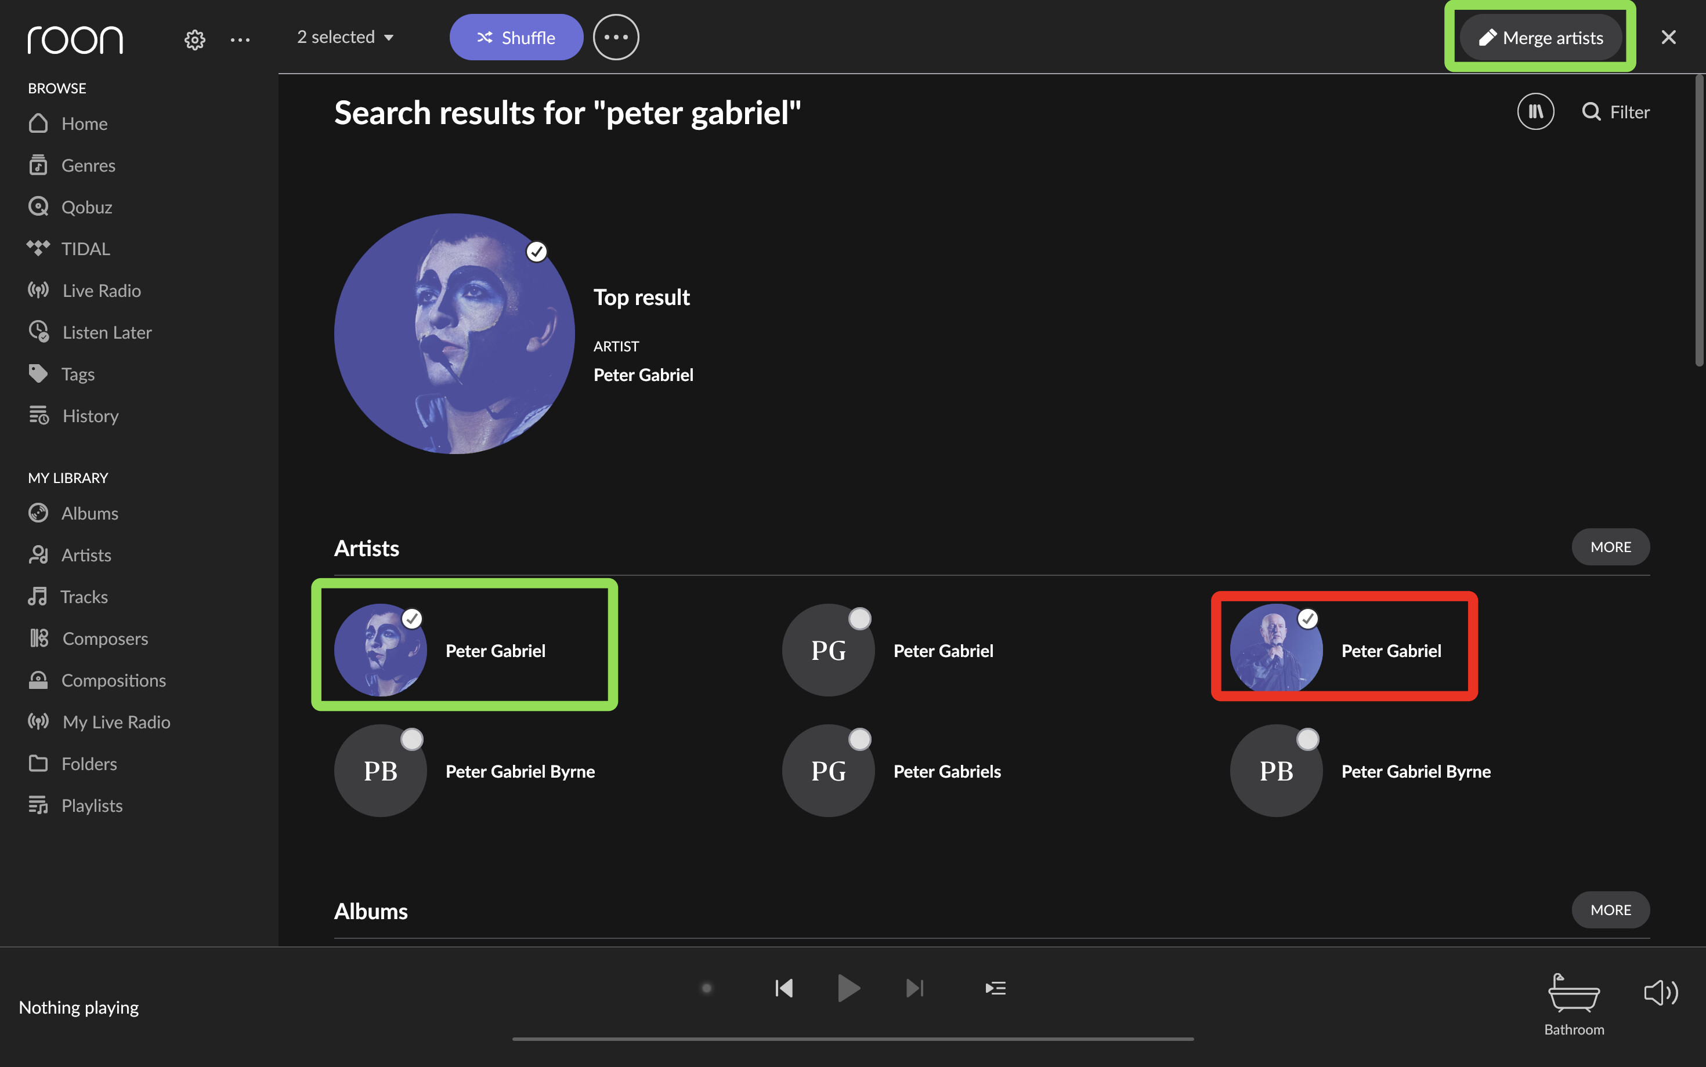This screenshot has height=1067, width=1706.
Task: Click MORE in the Artists section
Action: coord(1610,547)
